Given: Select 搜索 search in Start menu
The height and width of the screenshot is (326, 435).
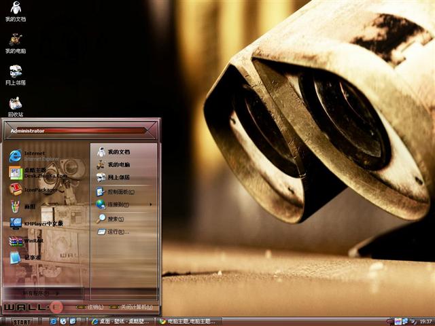Looking at the screenshot, I should (x=112, y=219).
